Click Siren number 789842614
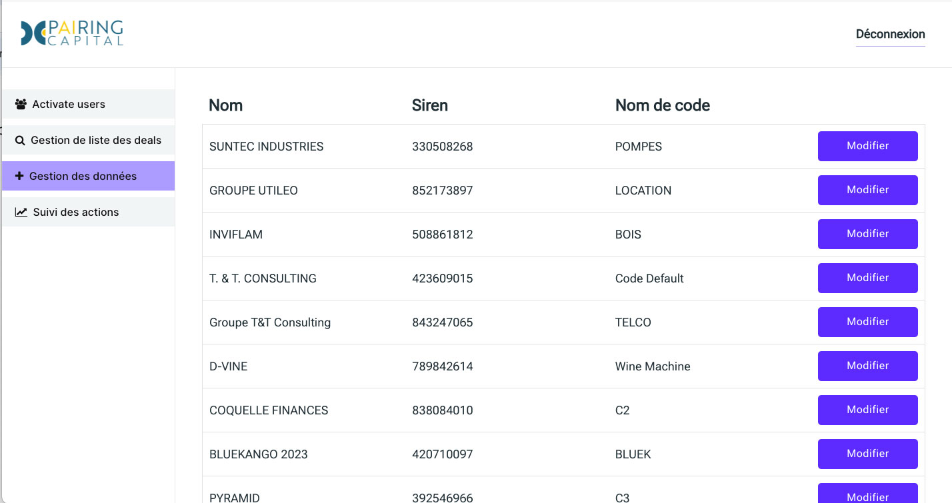This screenshot has height=503, width=952. click(x=443, y=366)
